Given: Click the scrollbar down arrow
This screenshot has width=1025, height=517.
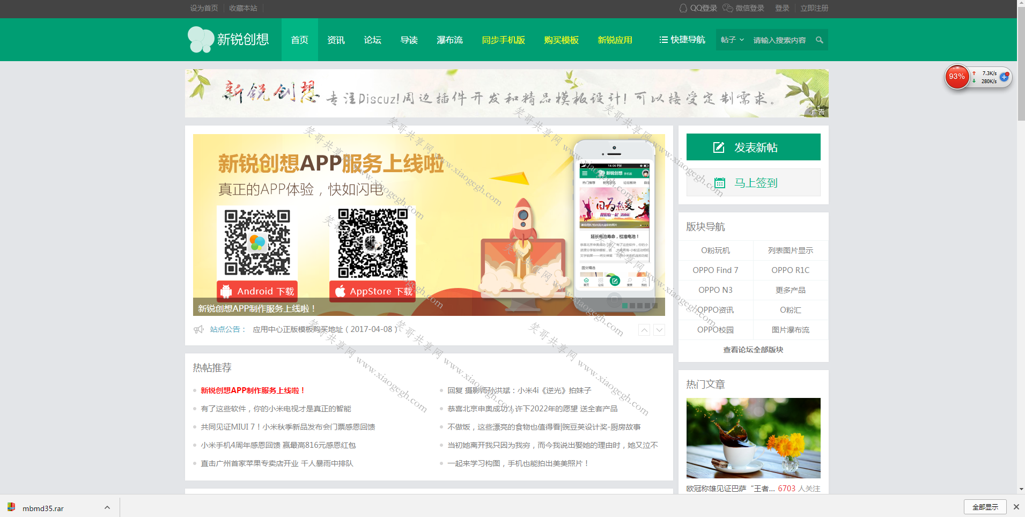Looking at the screenshot, I should 1021,489.
